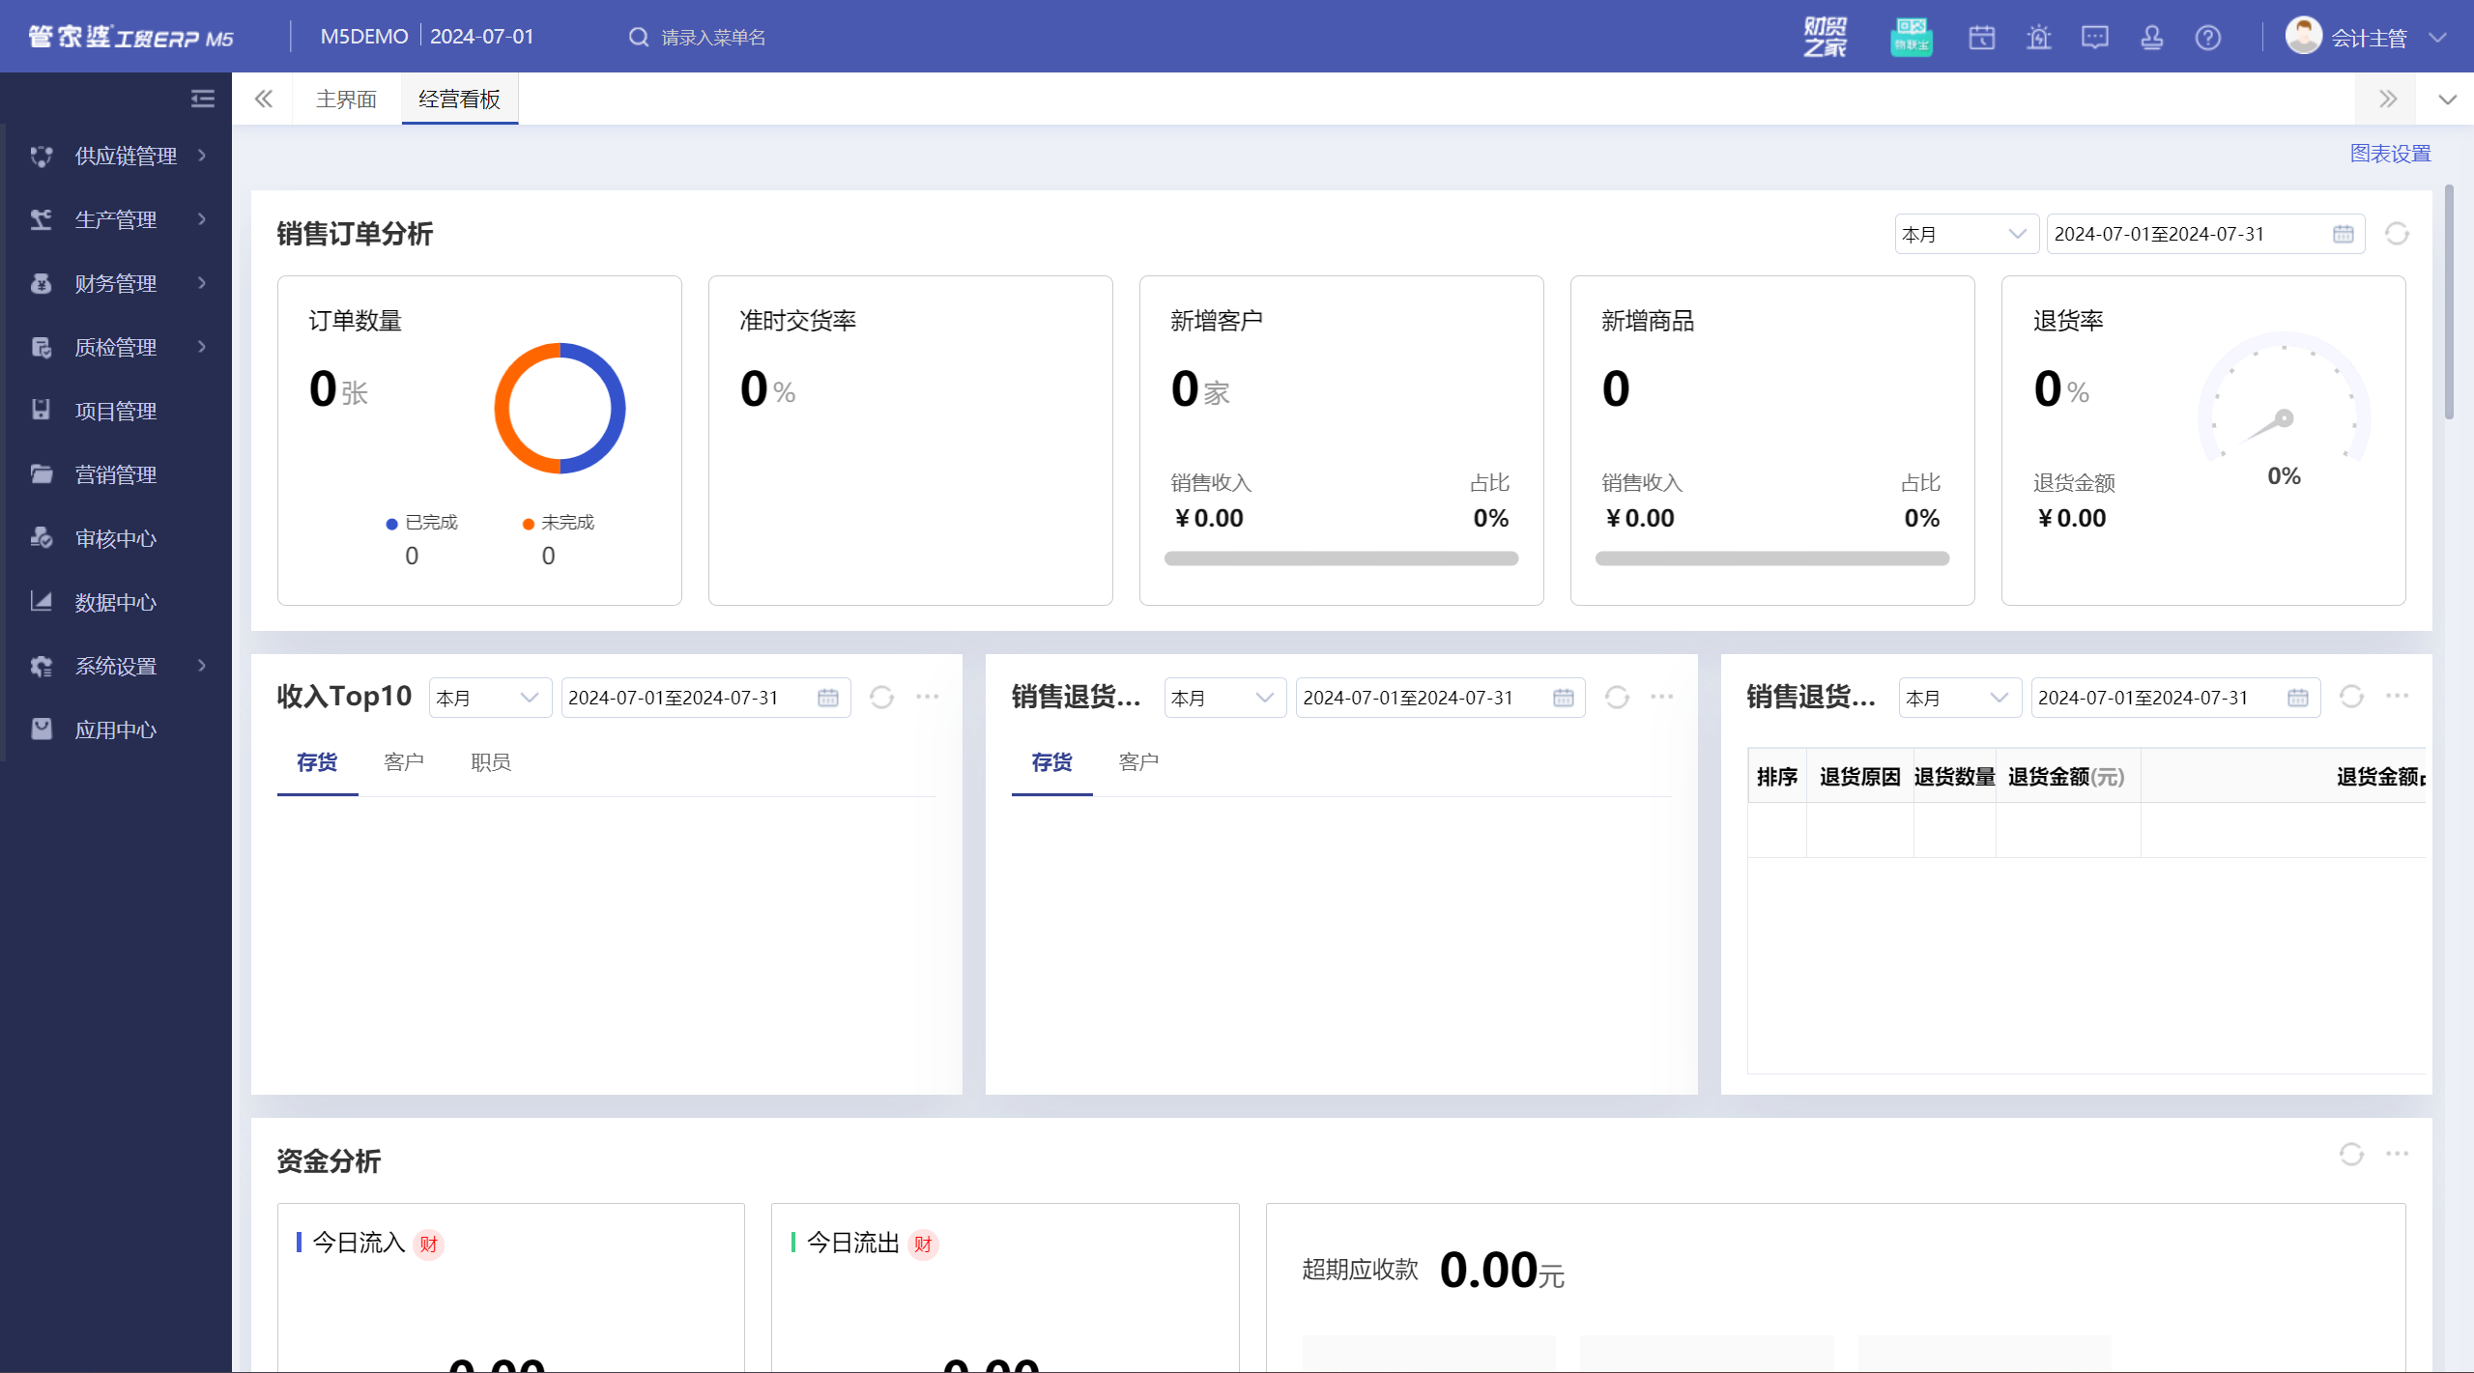Select the 职员 tab in 收入Top10
This screenshot has width=2474, height=1373.
[491, 762]
